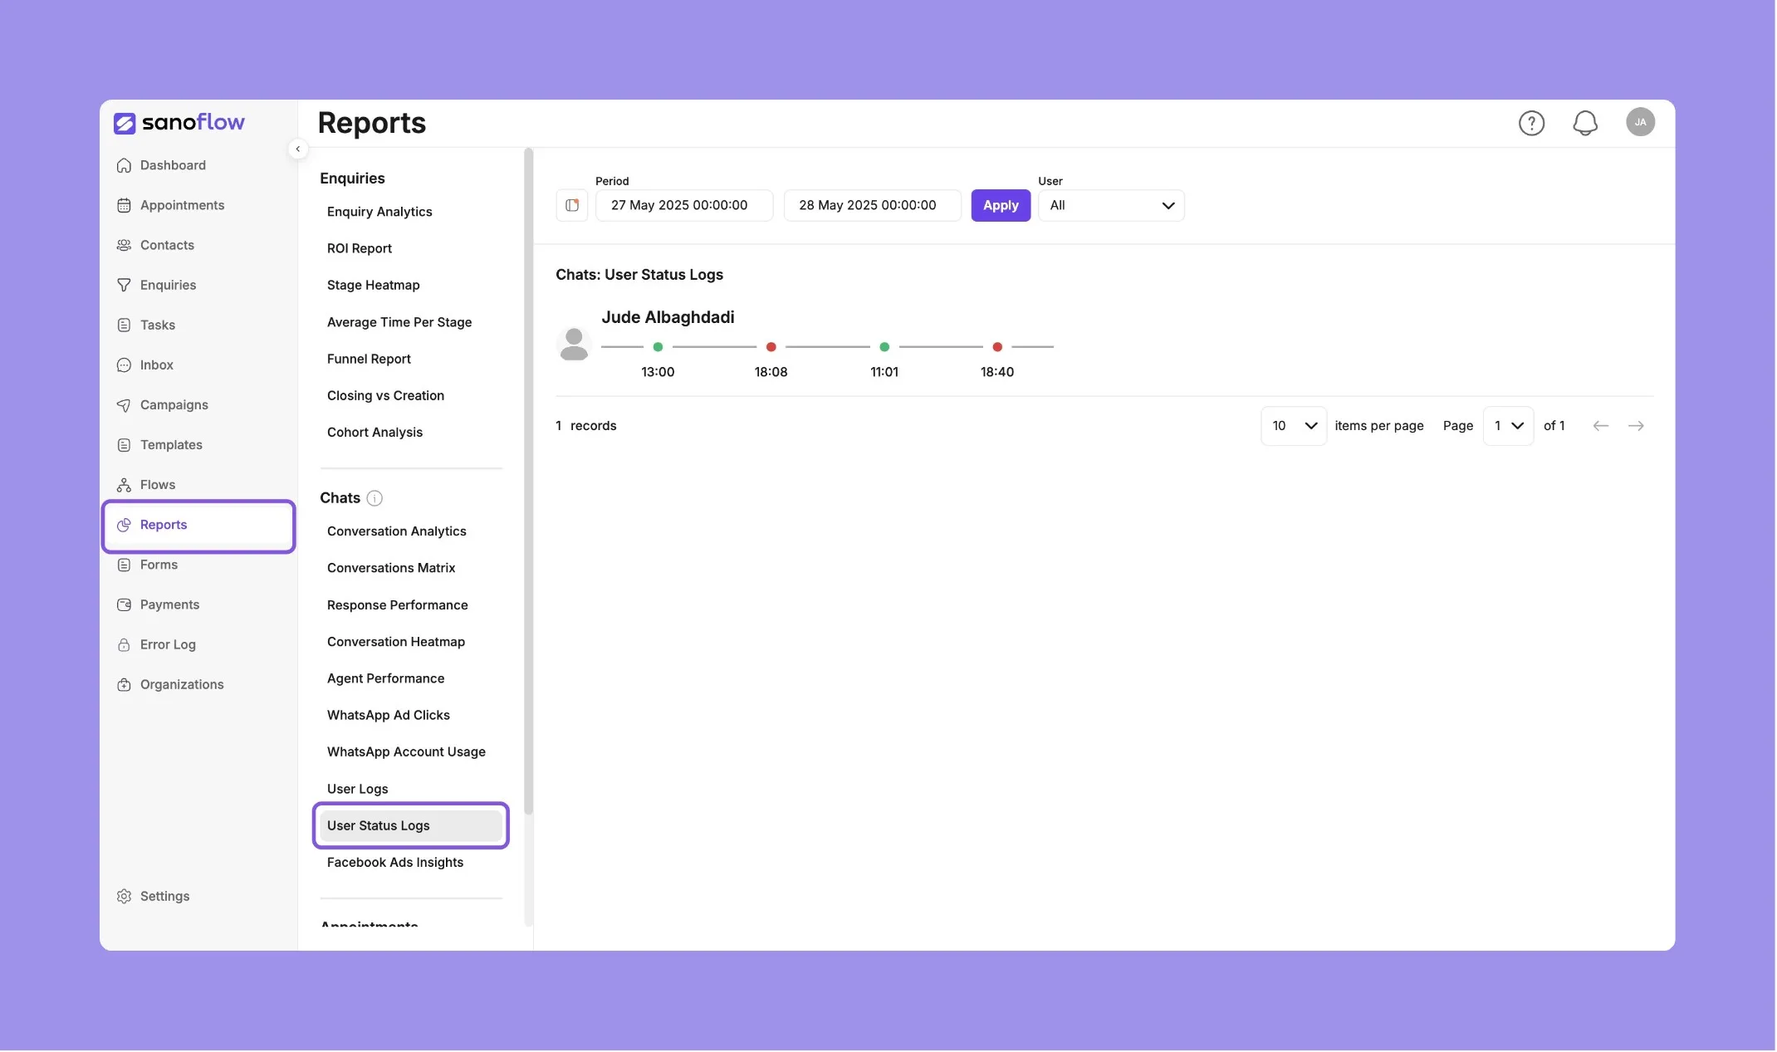Click the Chats info icon
This screenshot has height=1052, width=1777.
click(x=374, y=498)
